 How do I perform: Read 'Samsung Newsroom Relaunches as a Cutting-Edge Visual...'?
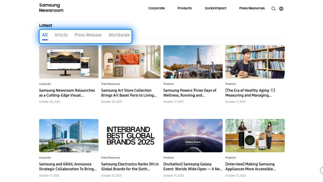(x=67, y=93)
